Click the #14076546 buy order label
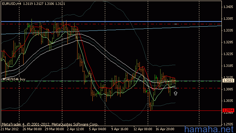236x133 pixels. (14, 79)
